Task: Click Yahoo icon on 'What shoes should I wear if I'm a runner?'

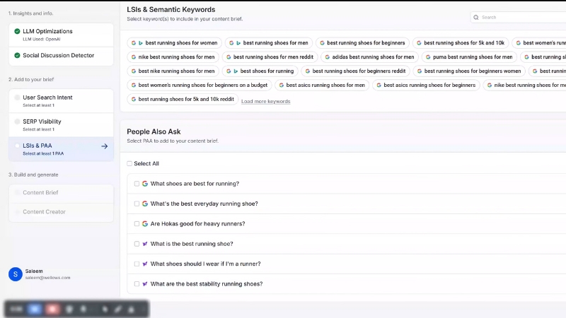Action: (145, 264)
